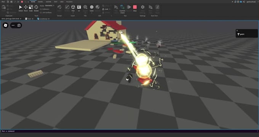Close the Main script tab
This screenshot has height=137, width=259.
point(32,19)
